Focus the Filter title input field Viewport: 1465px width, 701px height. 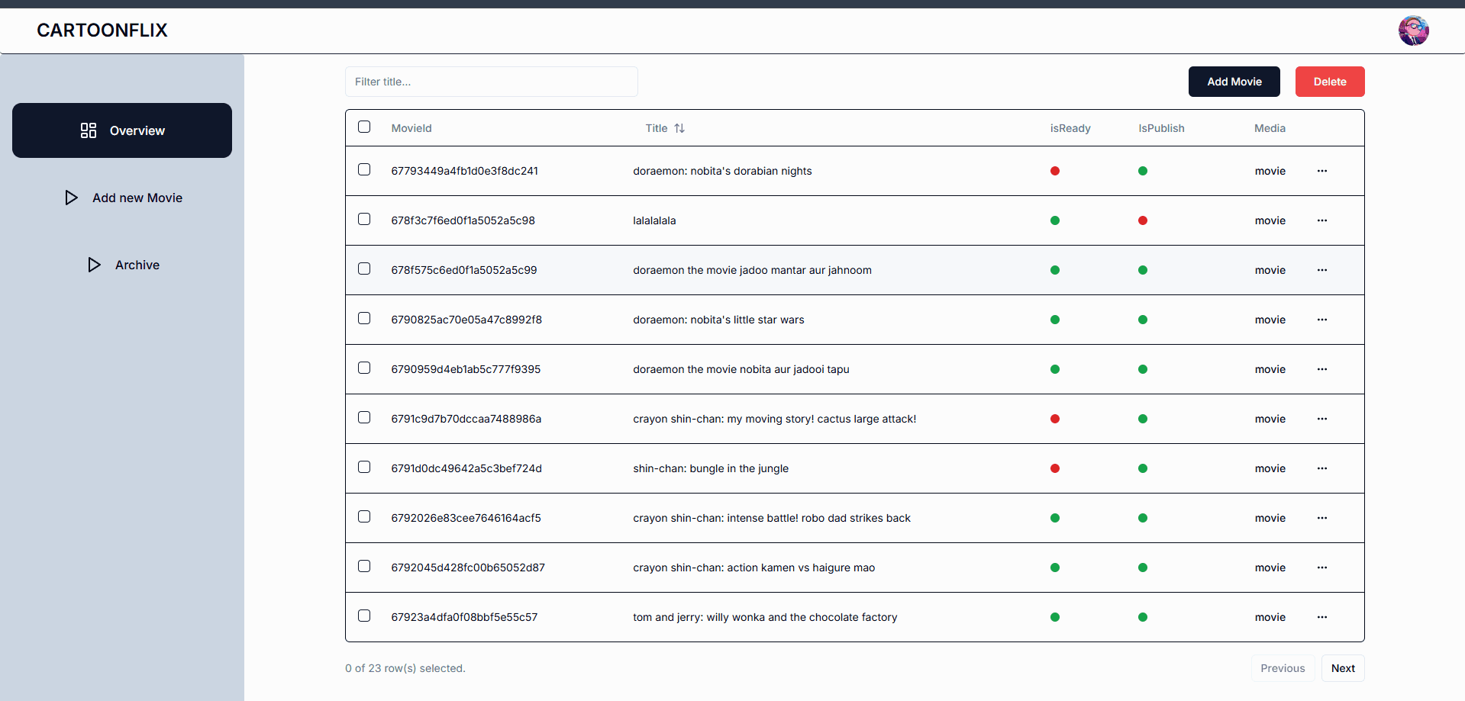pos(491,82)
